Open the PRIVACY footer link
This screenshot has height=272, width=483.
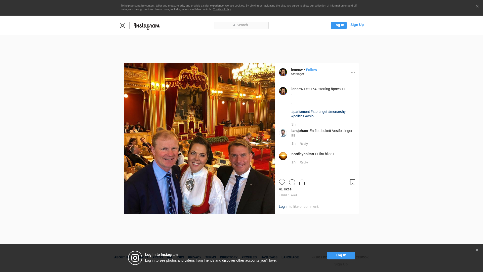pyautogui.click(x=195, y=257)
